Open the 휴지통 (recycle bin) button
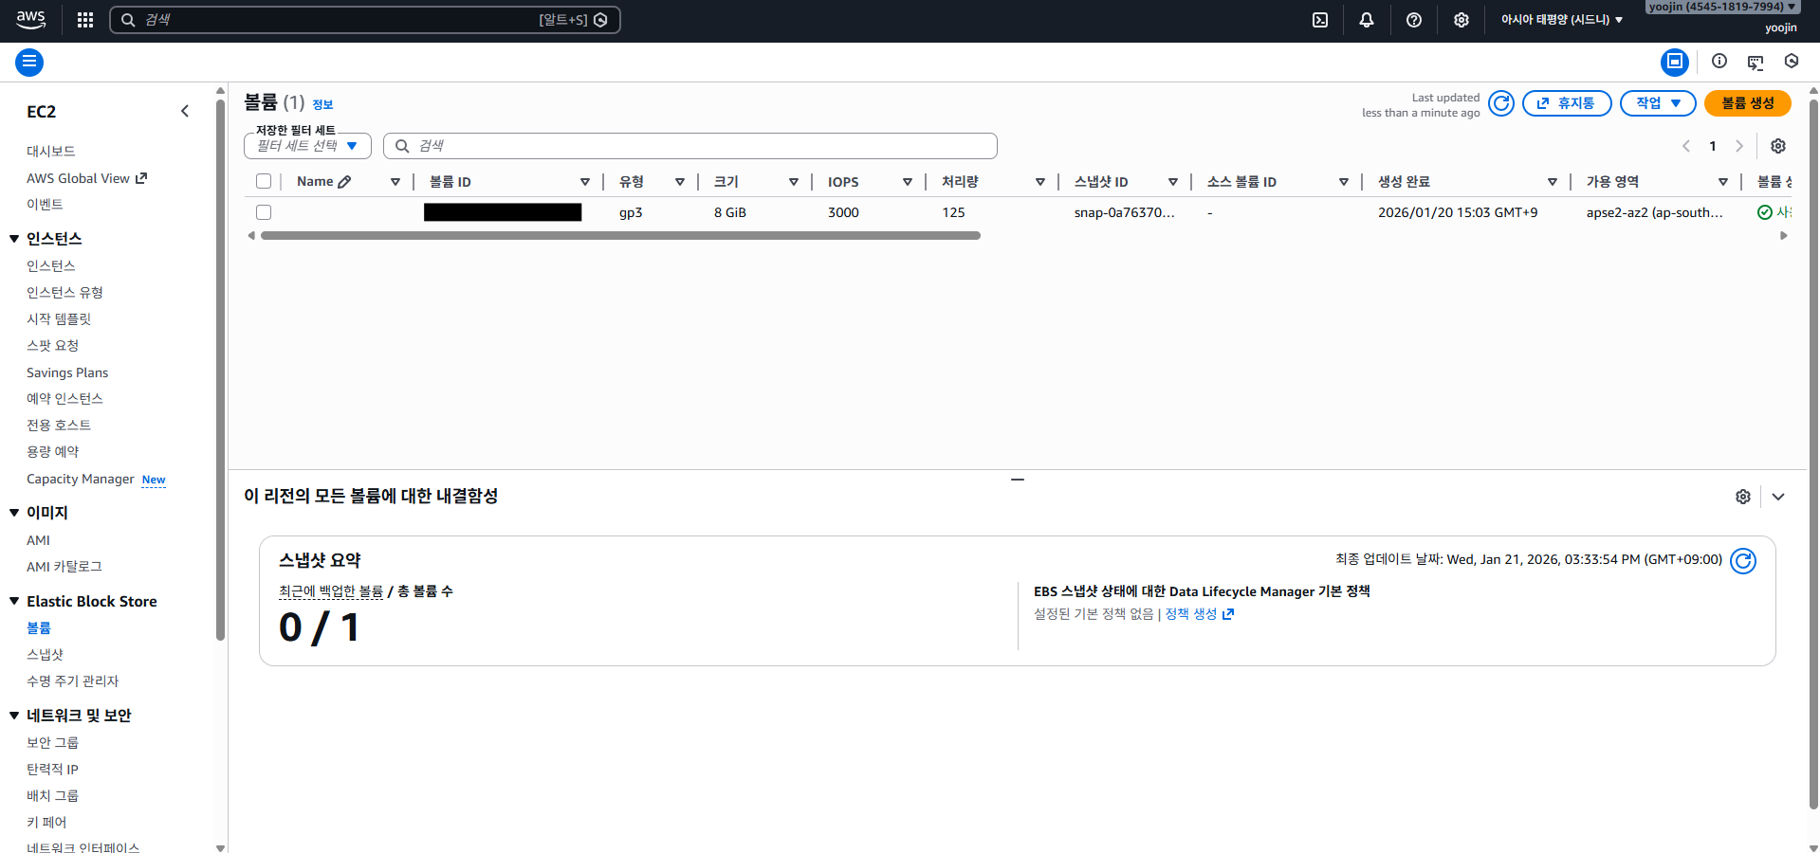Screen dimensions: 1820x853 [x=1567, y=103]
